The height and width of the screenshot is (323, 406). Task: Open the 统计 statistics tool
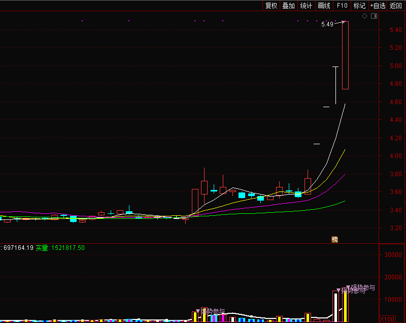coord(306,6)
